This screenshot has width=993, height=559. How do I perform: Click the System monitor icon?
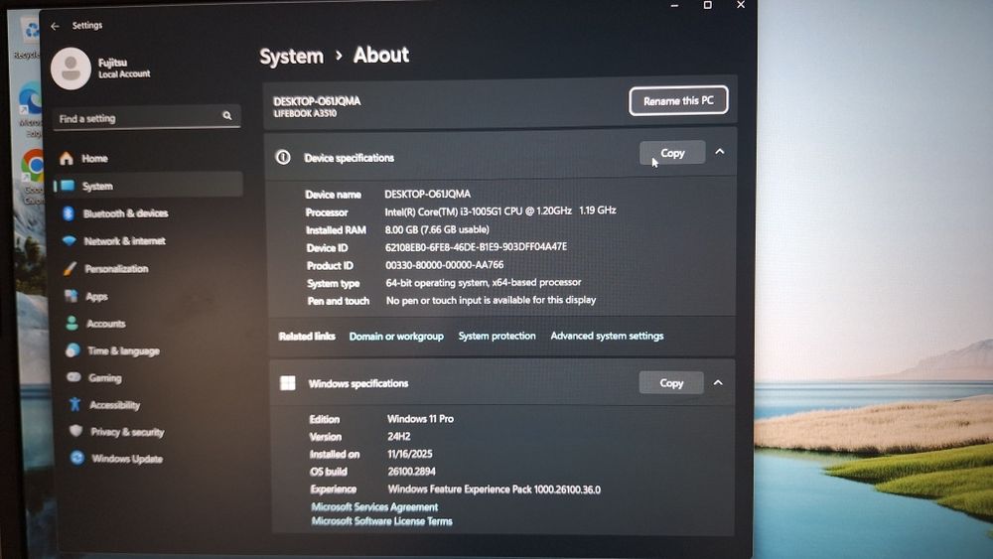68,186
